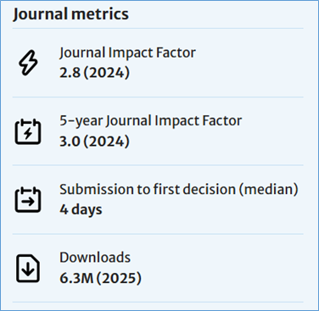Click the (2025) year beside 6.3M
This screenshot has height=311, width=319.
pyautogui.click(x=119, y=278)
